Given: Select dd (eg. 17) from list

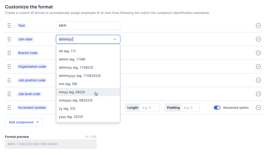Looking at the screenshot, I should pyautogui.click(x=67, y=51).
